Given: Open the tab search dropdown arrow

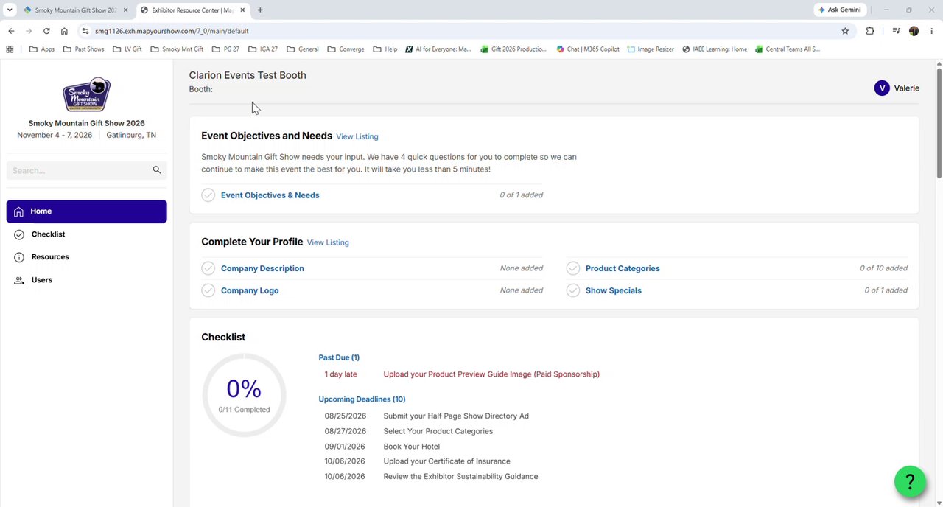Looking at the screenshot, I should click(10, 10).
